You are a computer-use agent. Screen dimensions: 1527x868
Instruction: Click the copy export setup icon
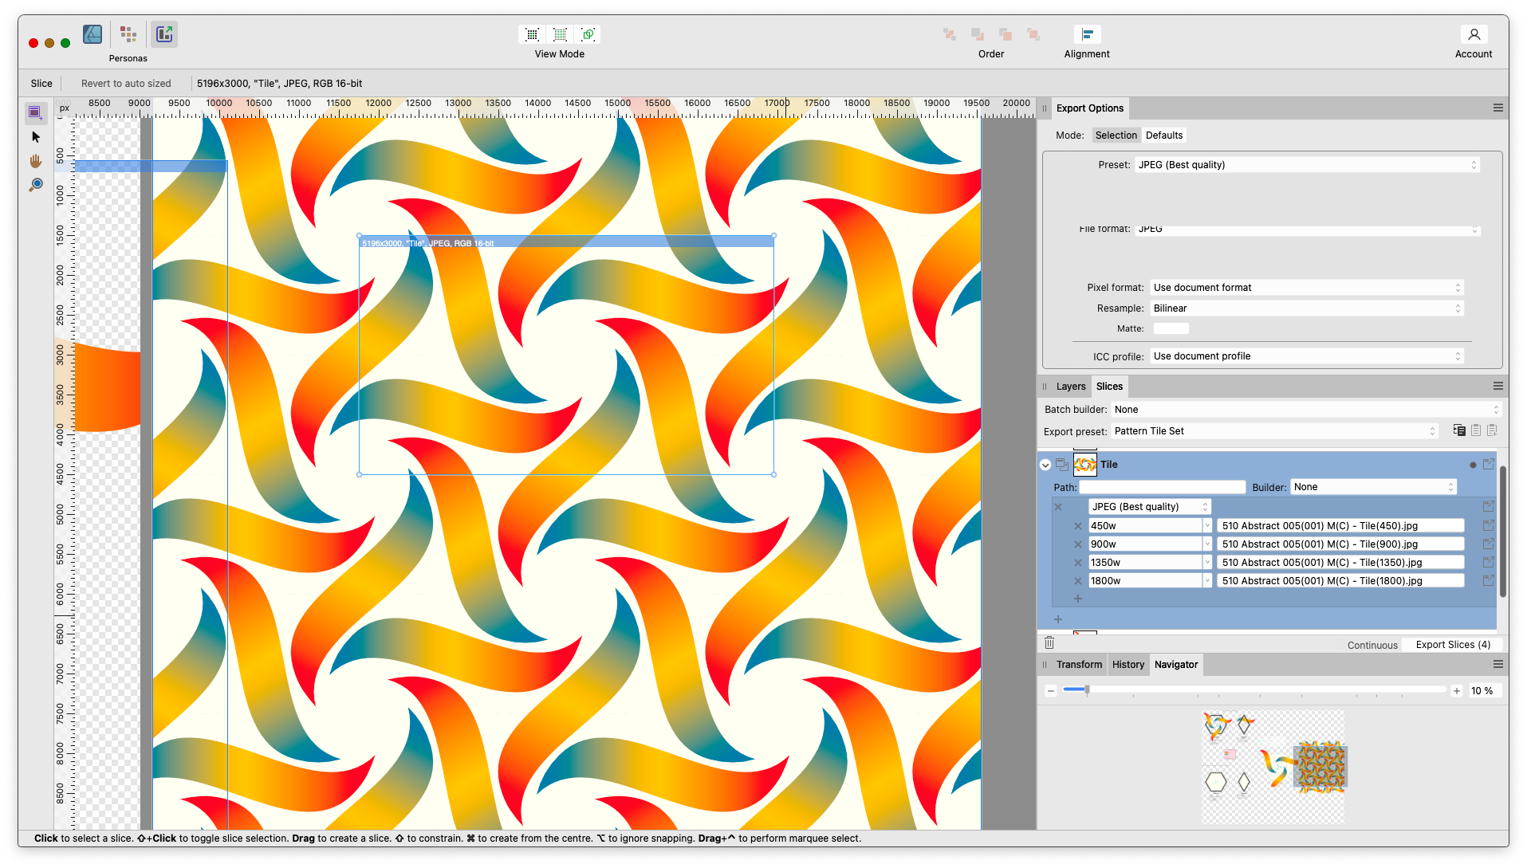1476,430
